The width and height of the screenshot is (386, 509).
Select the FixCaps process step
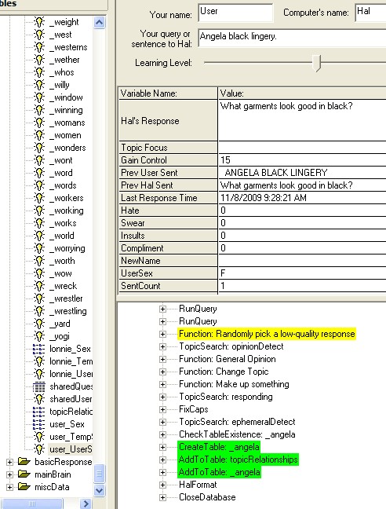[x=194, y=409]
